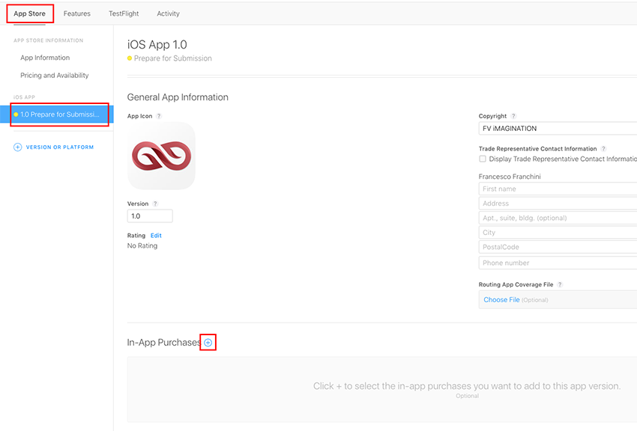Click the No Rating text

(x=142, y=245)
